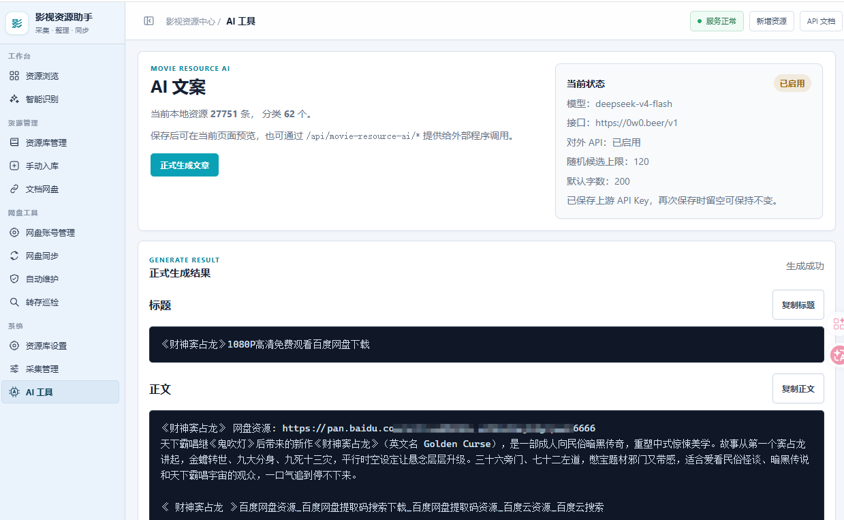This screenshot has height=520, width=844.
Task: Click the 影视资源助手 app logo icon
Action: (x=17, y=22)
